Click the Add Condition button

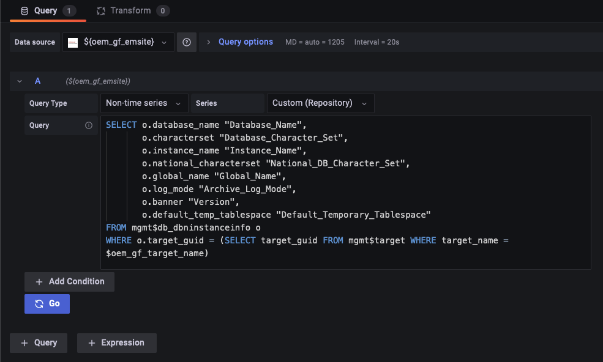(x=69, y=282)
